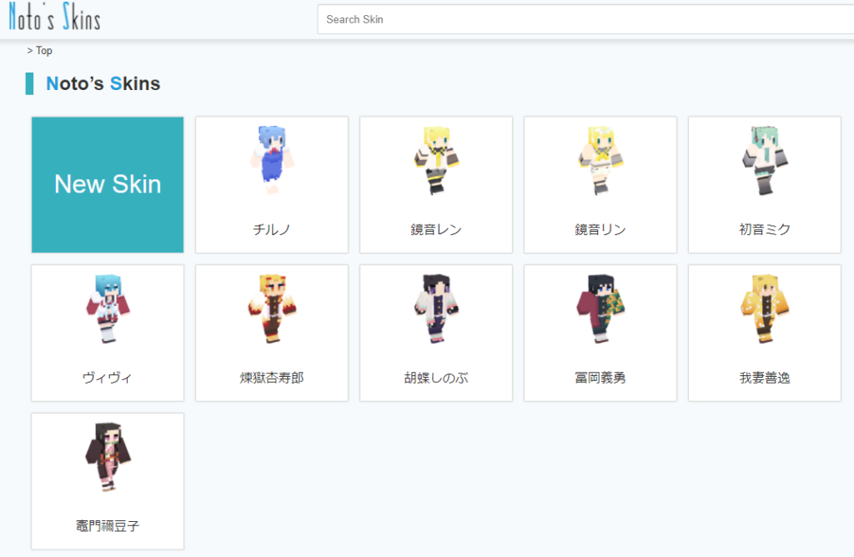Select the 鏡音リン skin character image
The image size is (854, 557).
(600, 160)
